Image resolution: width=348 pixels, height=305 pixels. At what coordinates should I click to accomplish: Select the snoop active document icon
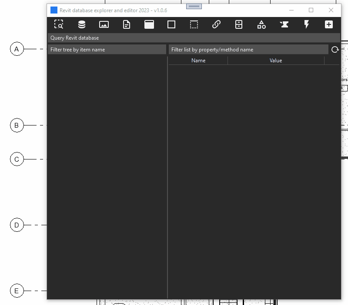126,25
